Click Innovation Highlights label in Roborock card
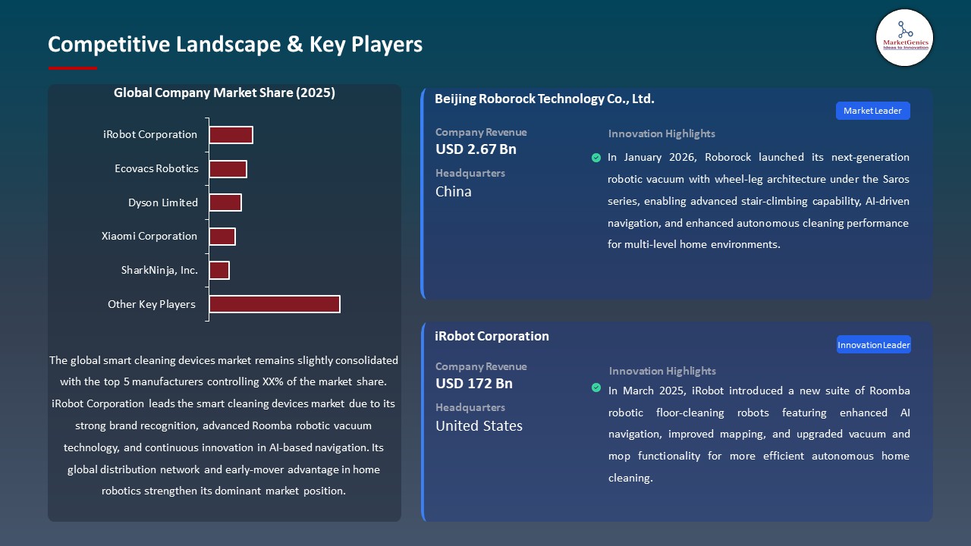Screen dimensions: 971x546 (x=661, y=133)
